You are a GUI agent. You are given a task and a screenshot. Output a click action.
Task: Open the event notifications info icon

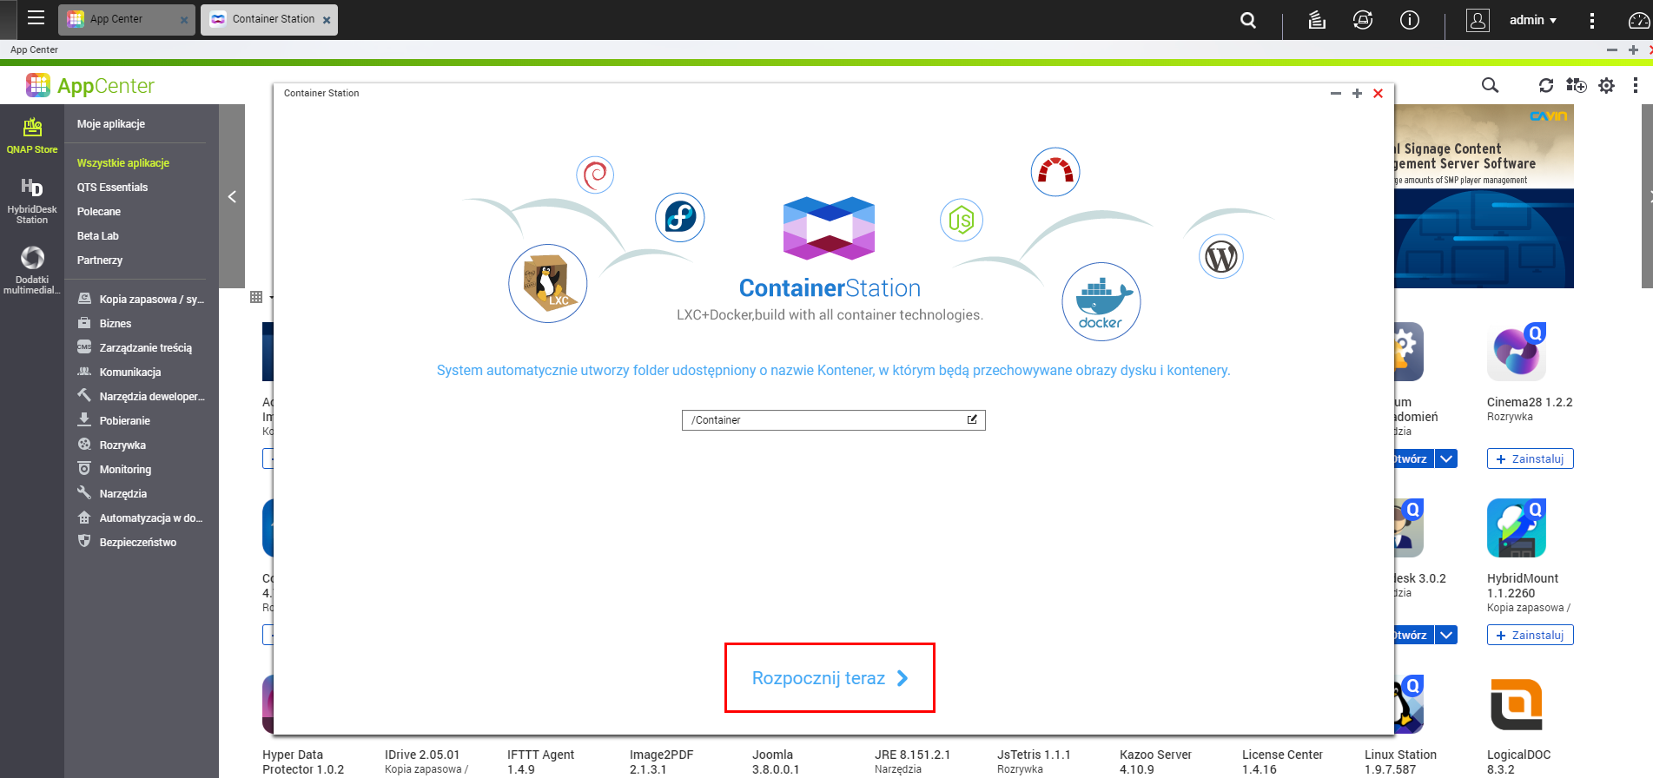click(1410, 20)
